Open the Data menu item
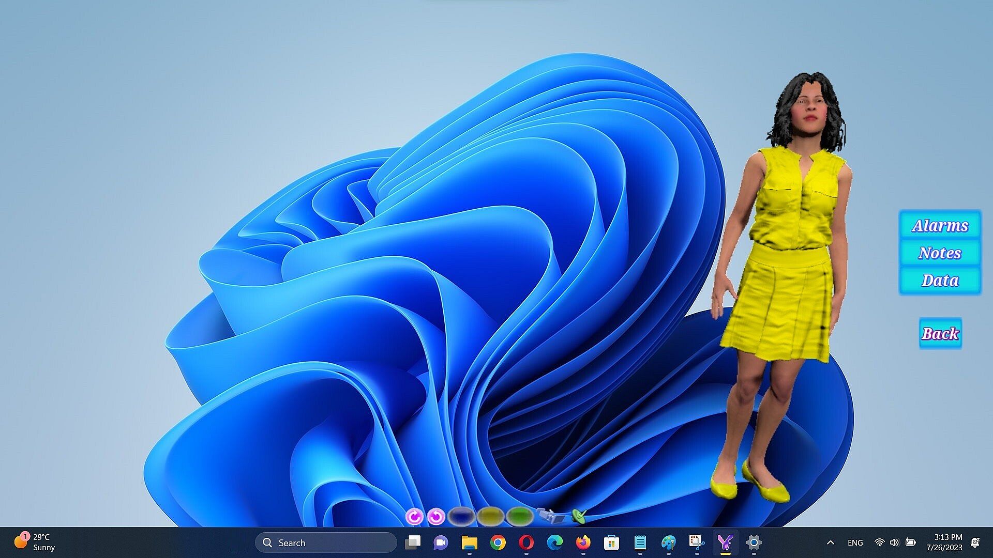 (x=940, y=280)
